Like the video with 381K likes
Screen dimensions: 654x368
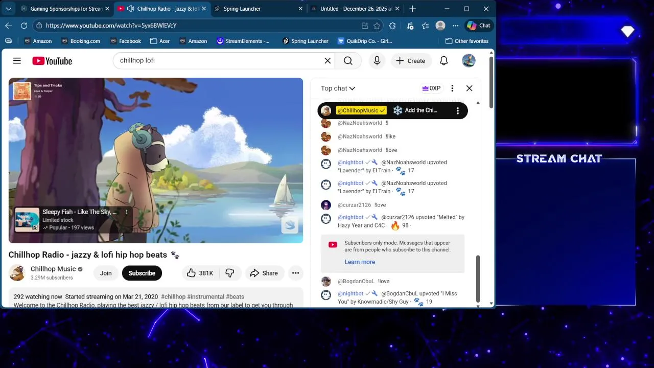point(200,273)
